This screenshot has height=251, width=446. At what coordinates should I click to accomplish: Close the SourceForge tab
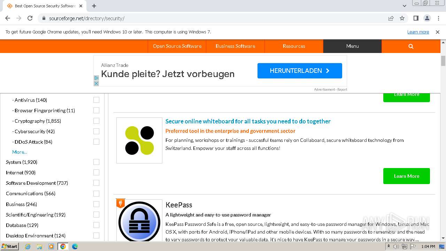click(x=81, y=6)
